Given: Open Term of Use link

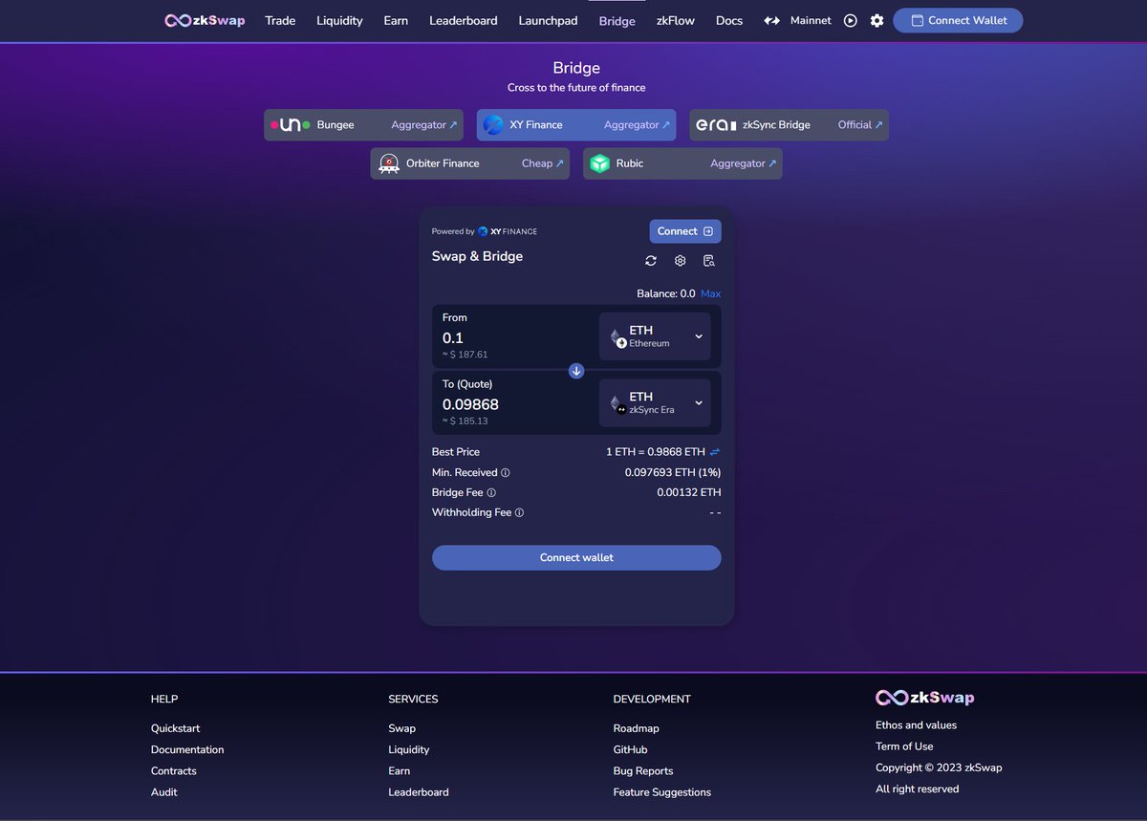Looking at the screenshot, I should 904,746.
